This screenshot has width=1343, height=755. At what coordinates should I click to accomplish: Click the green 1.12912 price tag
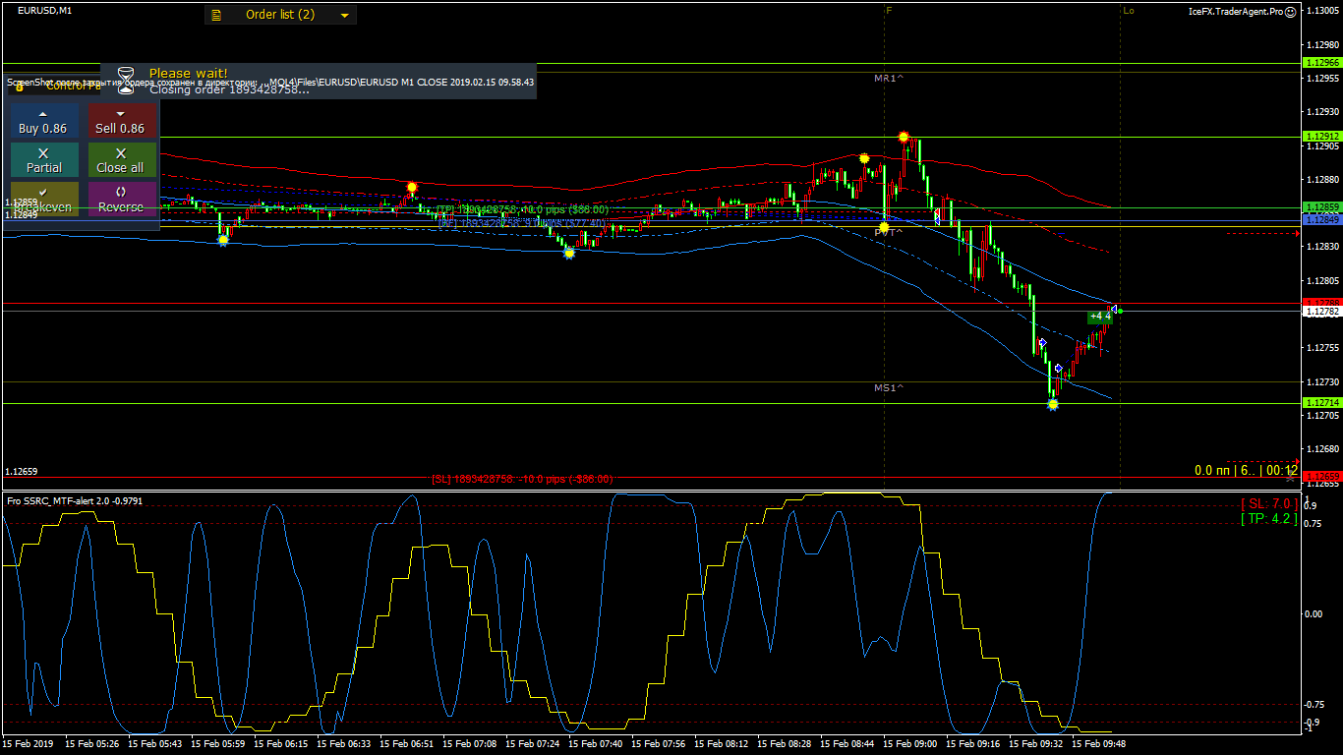(1320, 136)
